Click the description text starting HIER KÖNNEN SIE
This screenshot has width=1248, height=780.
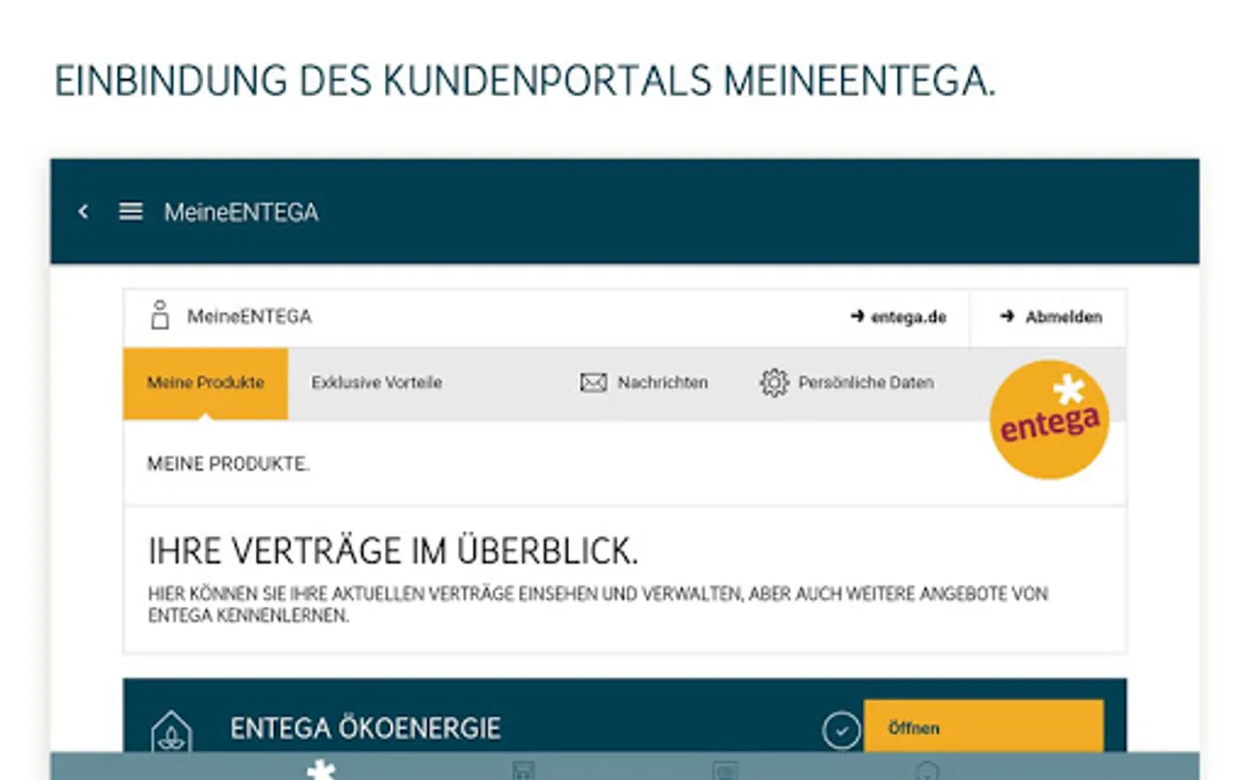tap(598, 604)
